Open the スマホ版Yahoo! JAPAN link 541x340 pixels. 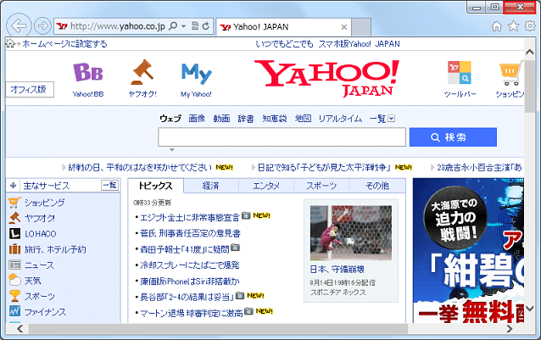click(x=359, y=44)
